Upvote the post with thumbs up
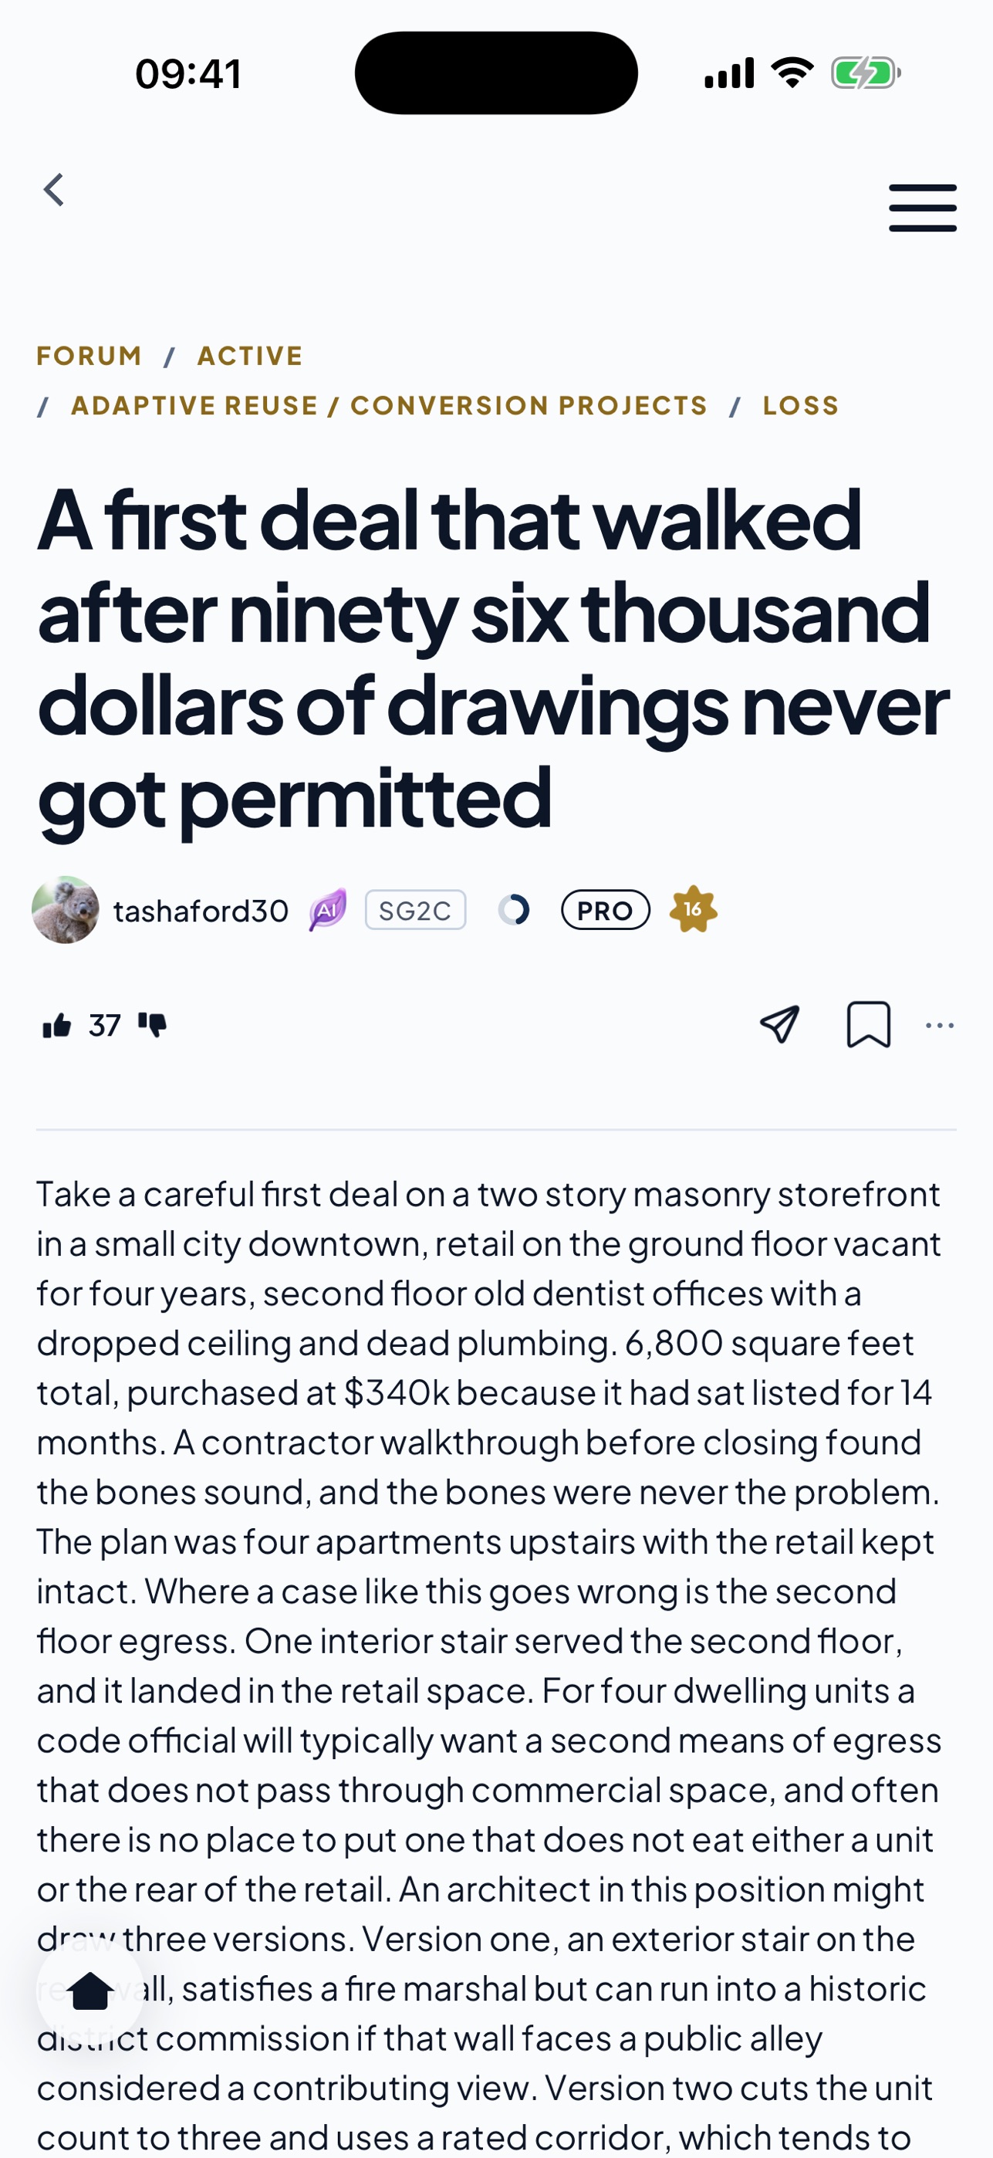Viewport: 993px width, 2158px height. 57,1026
